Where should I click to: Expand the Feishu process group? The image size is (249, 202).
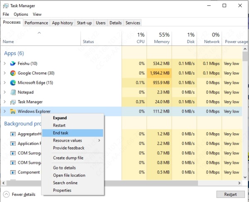pos(5,63)
